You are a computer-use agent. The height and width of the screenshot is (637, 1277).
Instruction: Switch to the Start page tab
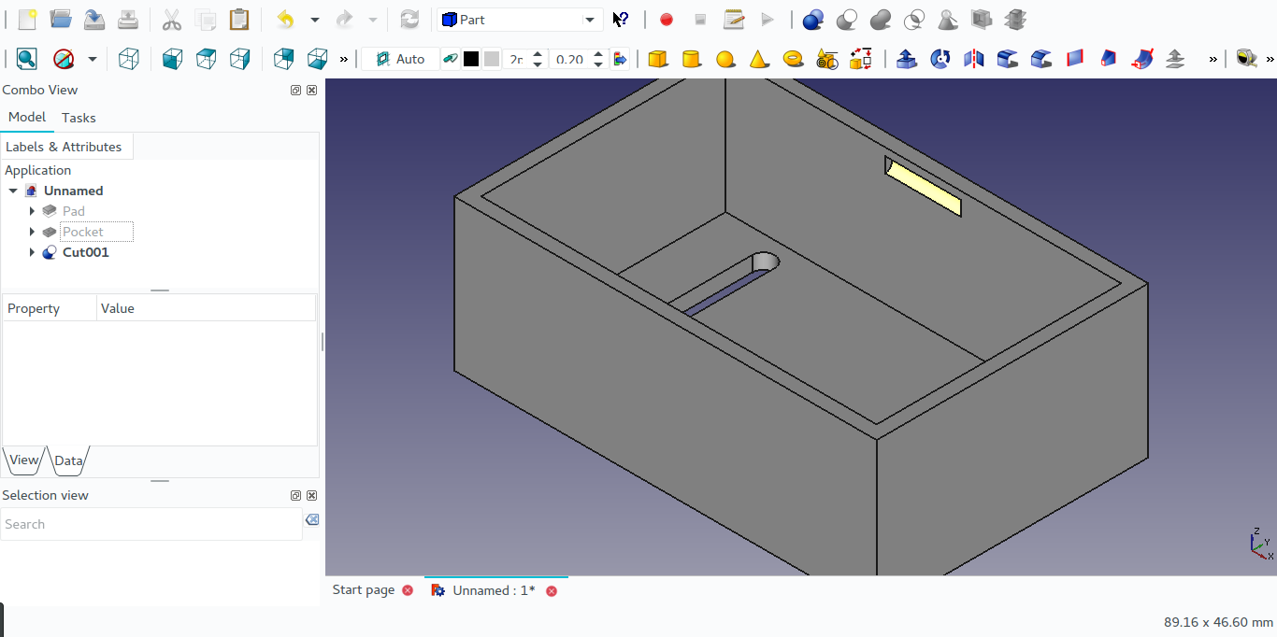click(364, 590)
